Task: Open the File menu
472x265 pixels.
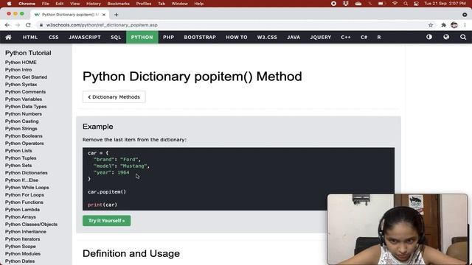Action: point(45,4)
